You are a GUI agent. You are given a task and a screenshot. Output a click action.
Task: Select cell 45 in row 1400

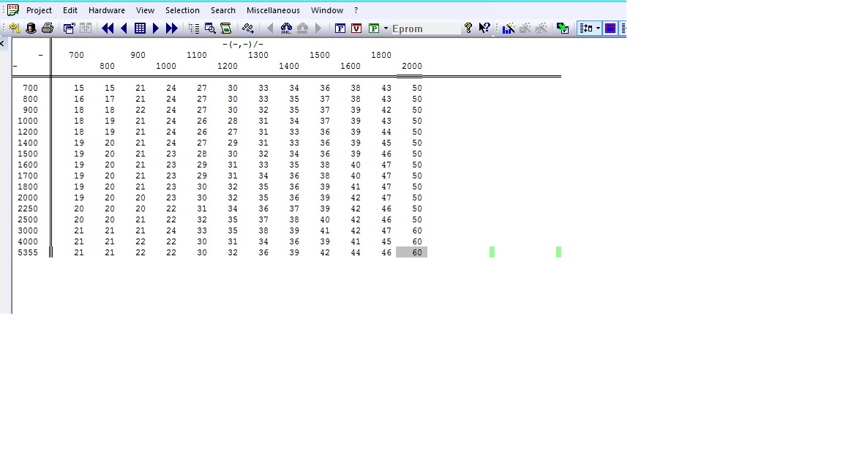coord(386,143)
